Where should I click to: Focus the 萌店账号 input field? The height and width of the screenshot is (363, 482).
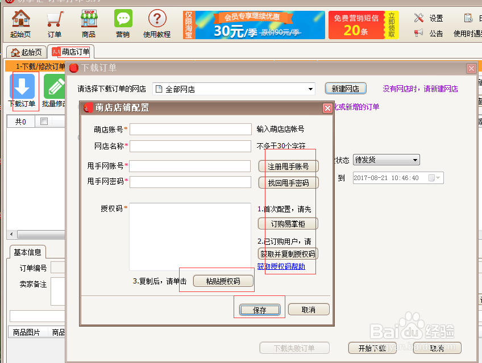(190, 130)
